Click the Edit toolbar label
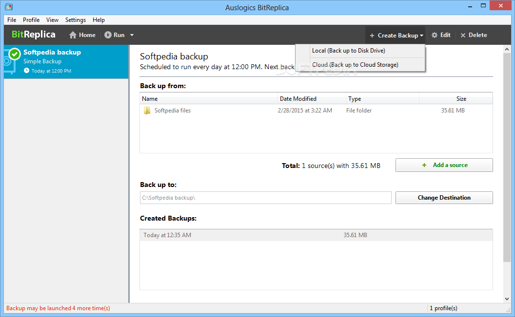This screenshot has height=317, width=515. (445, 35)
